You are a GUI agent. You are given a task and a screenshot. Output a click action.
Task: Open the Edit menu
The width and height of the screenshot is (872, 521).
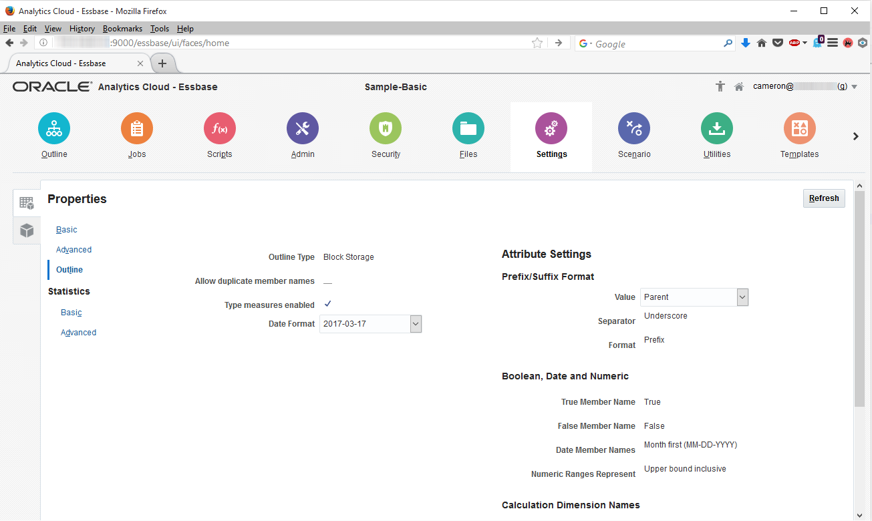(x=30, y=29)
